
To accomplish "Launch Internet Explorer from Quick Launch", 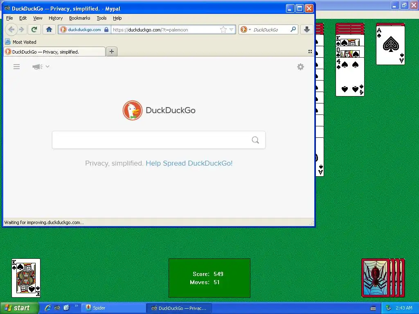I will pyautogui.click(x=48, y=307).
